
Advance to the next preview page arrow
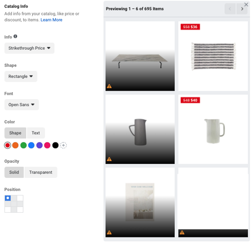coord(242,9)
